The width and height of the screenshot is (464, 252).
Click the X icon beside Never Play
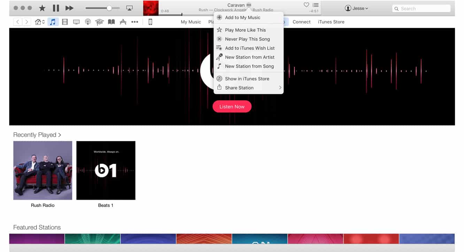pyautogui.click(x=219, y=39)
